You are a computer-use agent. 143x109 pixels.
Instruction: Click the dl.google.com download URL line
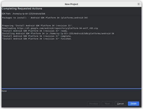coord(50,28)
